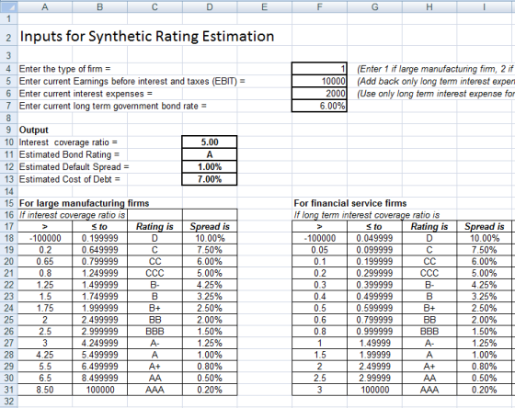Click column F header

(319, 6)
